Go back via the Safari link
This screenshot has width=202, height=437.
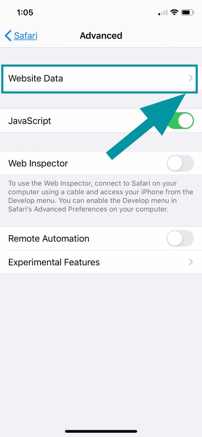point(26,36)
